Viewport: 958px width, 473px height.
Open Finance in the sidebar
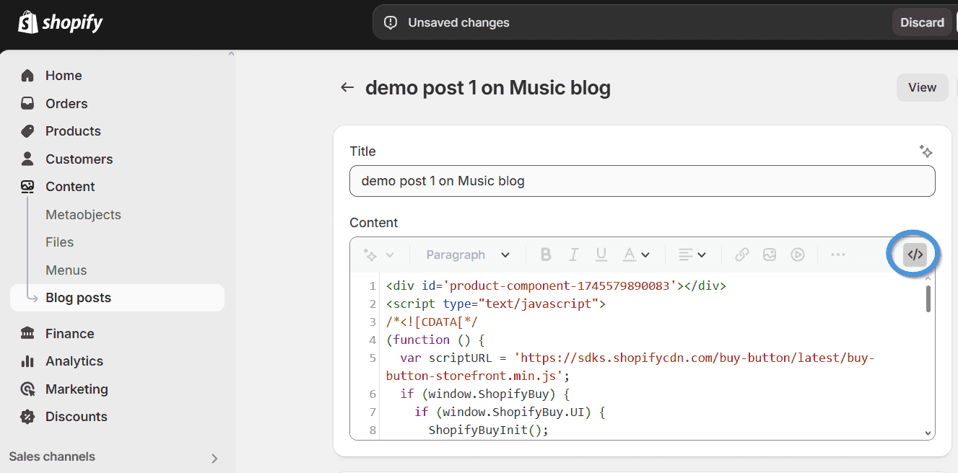[x=70, y=334]
